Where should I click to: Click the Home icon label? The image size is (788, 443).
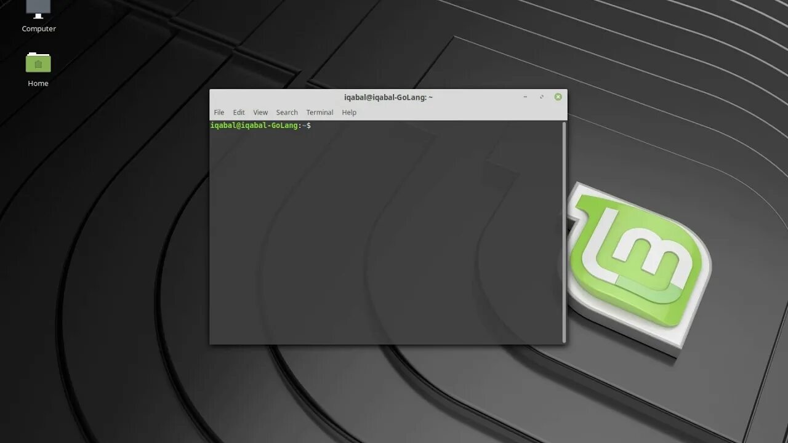click(x=38, y=84)
